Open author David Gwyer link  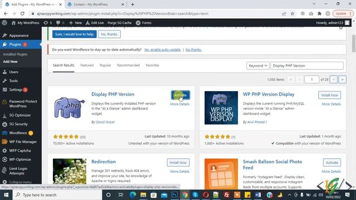105,122
